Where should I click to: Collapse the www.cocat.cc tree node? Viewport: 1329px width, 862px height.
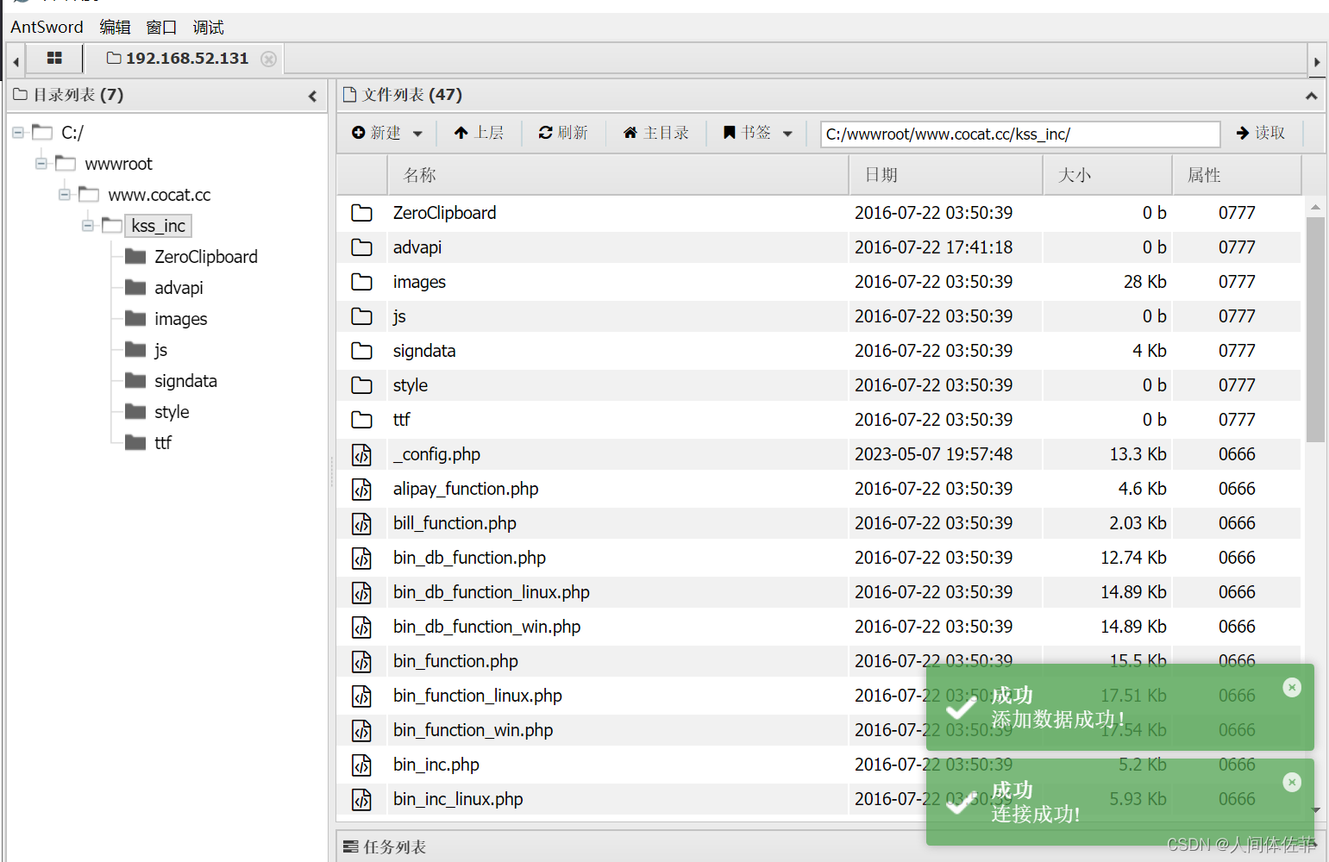pyautogui.click(x=64, y=194)
